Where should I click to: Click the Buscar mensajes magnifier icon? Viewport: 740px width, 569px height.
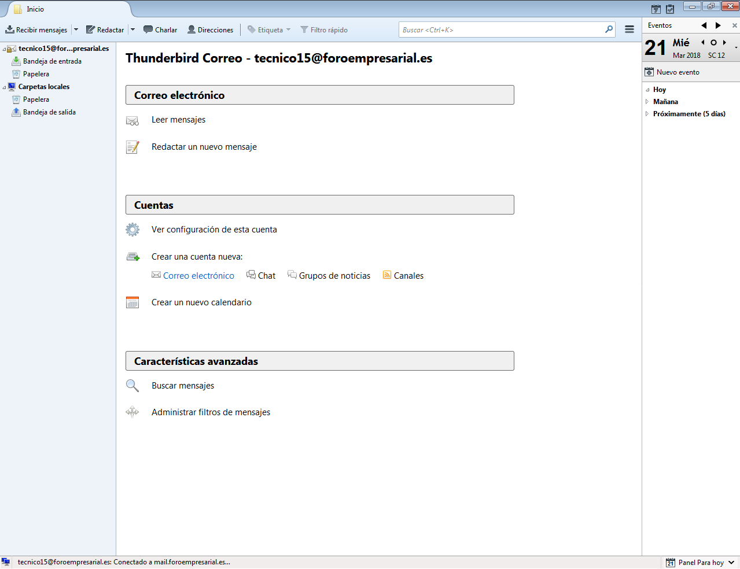click(132, 386)
